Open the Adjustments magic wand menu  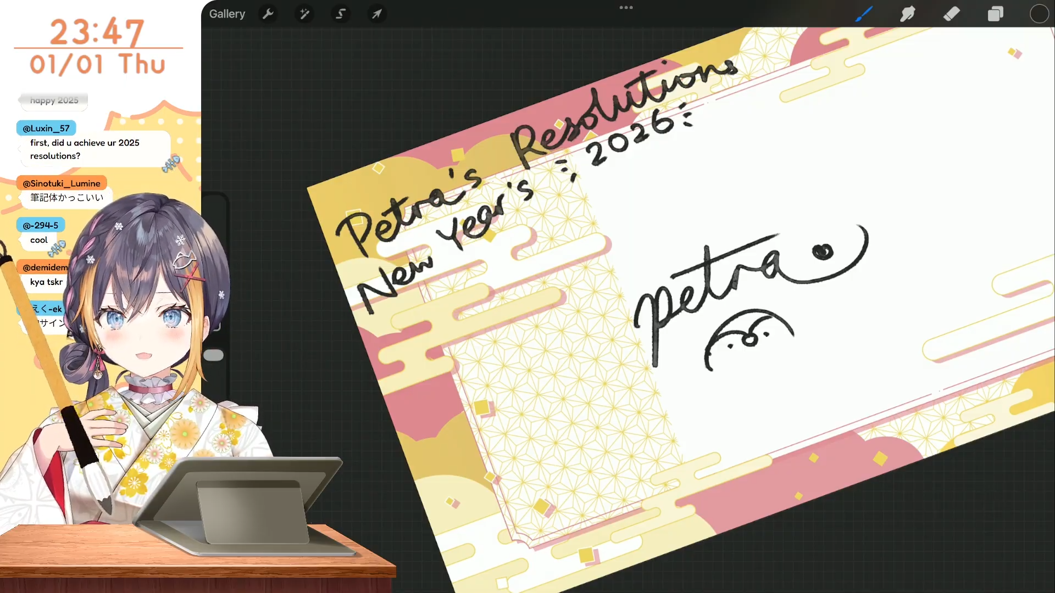coord(304,14)
